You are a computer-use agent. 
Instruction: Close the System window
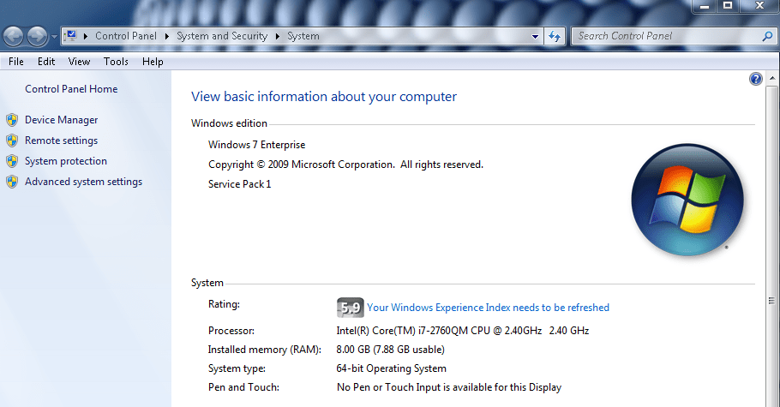[x=759, y=6]
